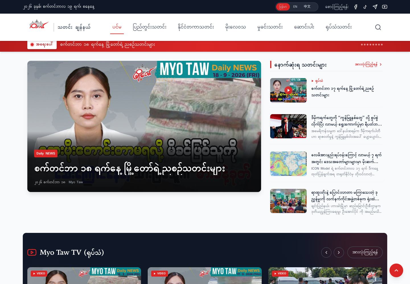410x284 pixels.
Task: Open the meeting room news thumbnail
Action: pos(288,201)
